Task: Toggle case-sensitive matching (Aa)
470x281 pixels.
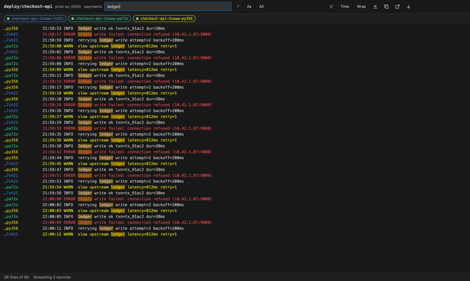Action: [249, 6]
